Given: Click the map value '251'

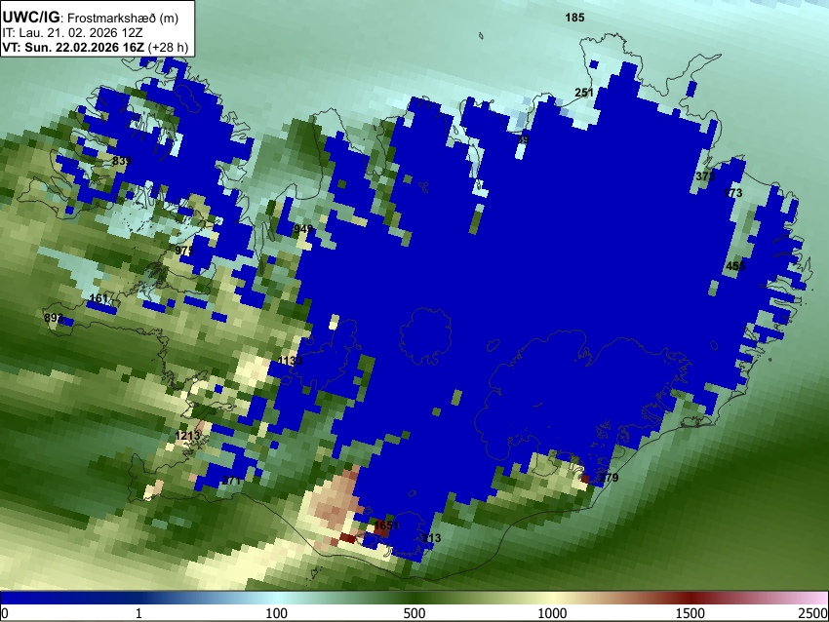Looking at the screenshot, I should click(x=584, y=93).
